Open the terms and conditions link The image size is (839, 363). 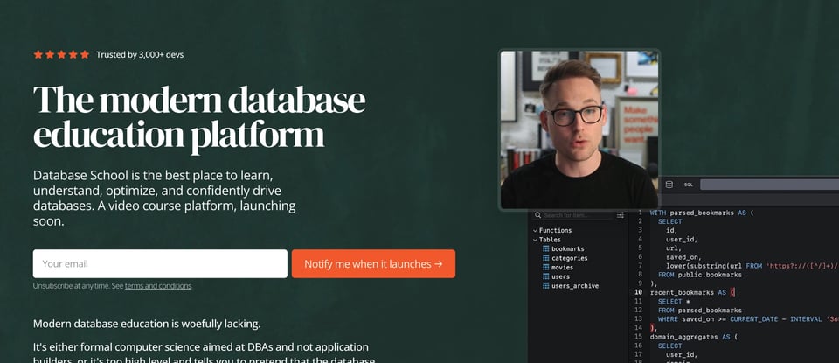[158, 286]
